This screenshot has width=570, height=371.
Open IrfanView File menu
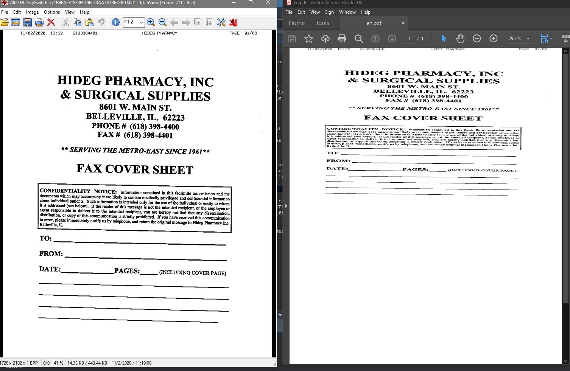5,12
